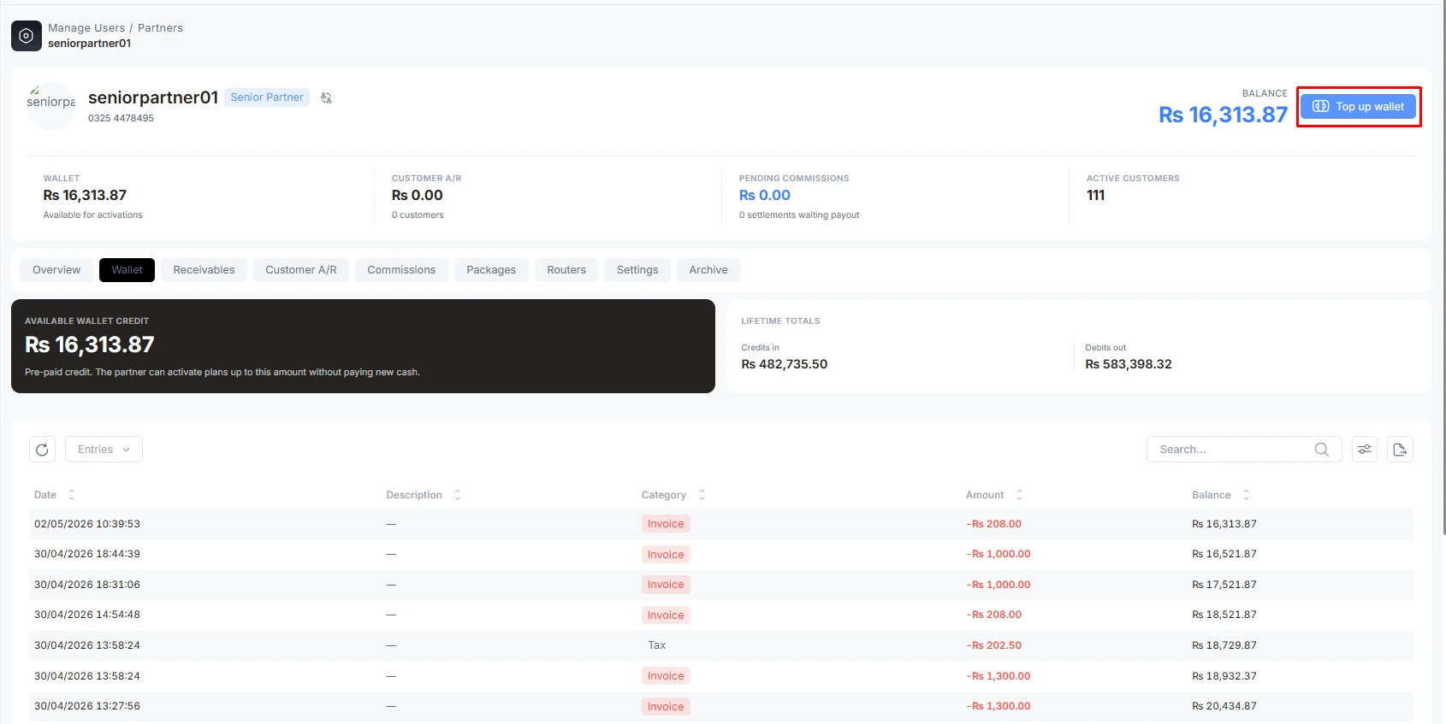
Task: Select the Tax category cell
Action: [656, 645]
